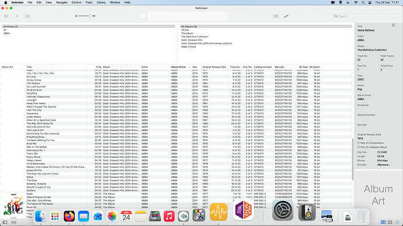Click the Wi-Fi status icon
Image resolution: width=403 pixels, height=226 pixels.
(356, 2)
